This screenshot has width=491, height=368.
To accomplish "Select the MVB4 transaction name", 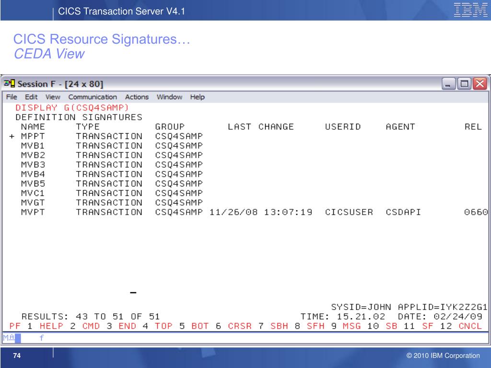I will coord(33,174).
